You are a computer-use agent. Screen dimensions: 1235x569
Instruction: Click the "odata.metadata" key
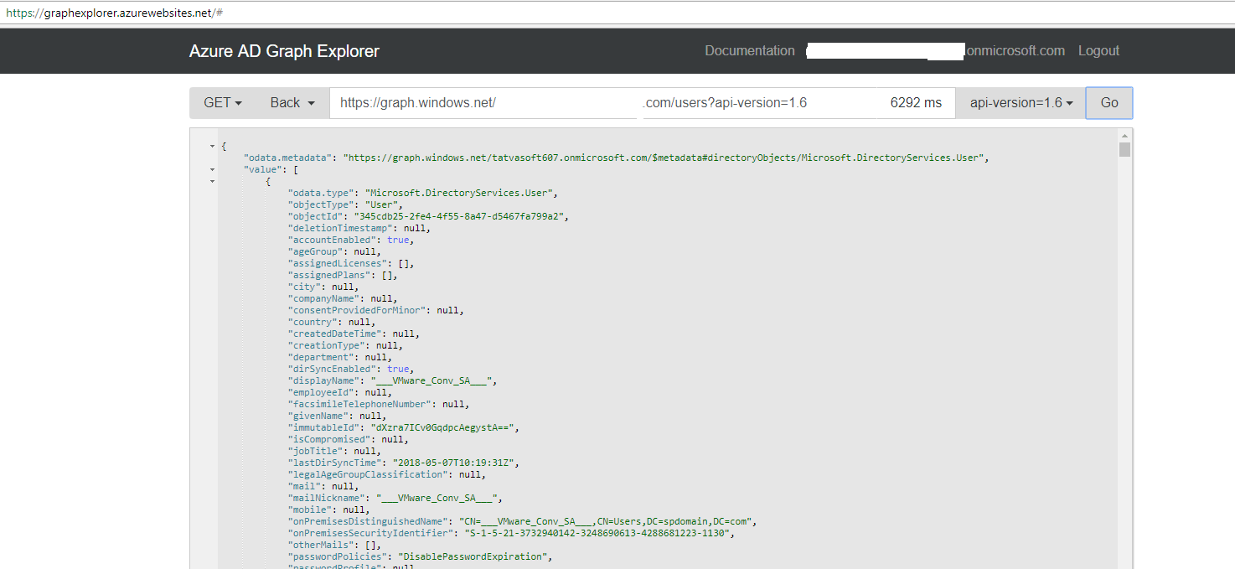pos(287,158)
